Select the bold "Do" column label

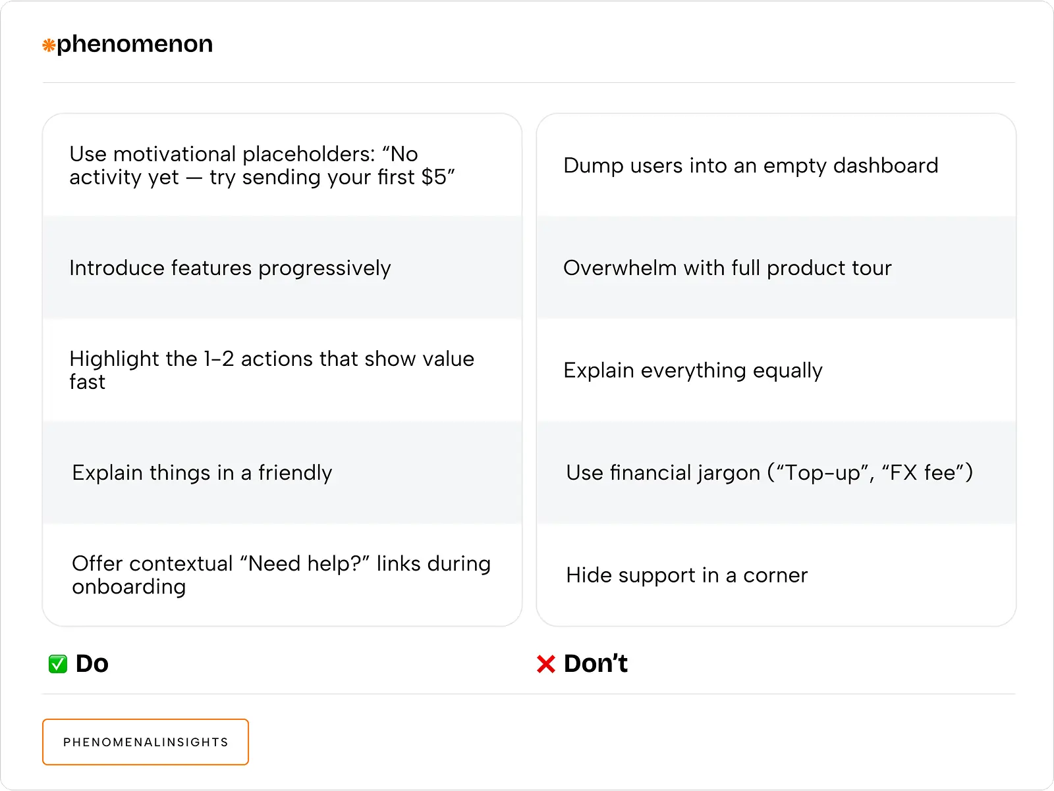[92, 663]
